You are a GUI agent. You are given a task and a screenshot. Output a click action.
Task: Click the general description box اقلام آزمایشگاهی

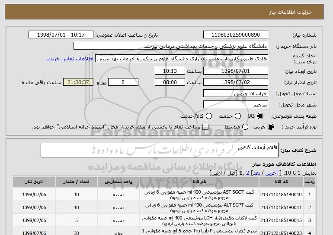pyautogui.click(x=160, y=150)
